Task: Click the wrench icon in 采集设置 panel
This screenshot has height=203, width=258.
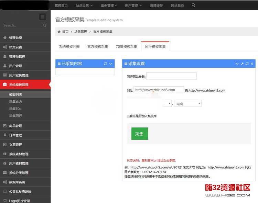Action: click(x=242, y=64)
